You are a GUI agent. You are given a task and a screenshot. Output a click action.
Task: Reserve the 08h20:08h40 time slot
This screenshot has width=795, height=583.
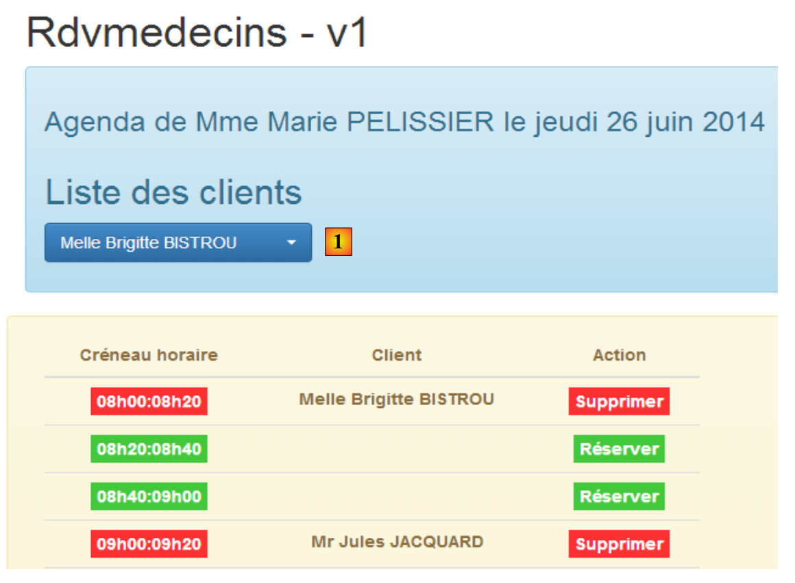pos(619,449)
